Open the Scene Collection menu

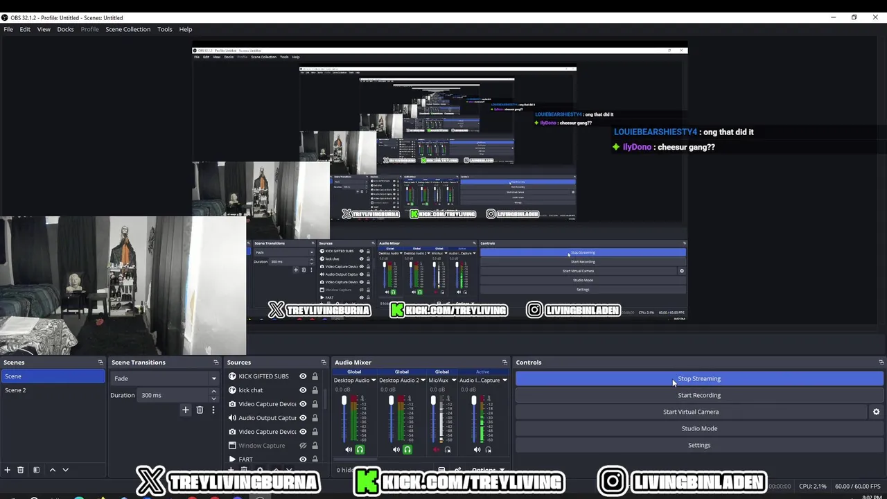pyautogui.click(x=128, y=29)
